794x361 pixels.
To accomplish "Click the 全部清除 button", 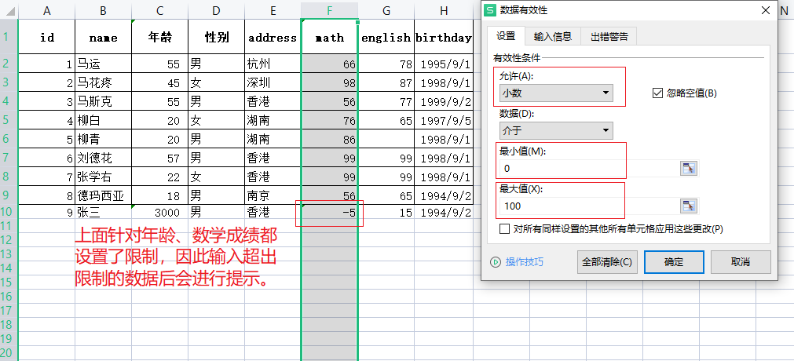I will [x=607, y=262].
